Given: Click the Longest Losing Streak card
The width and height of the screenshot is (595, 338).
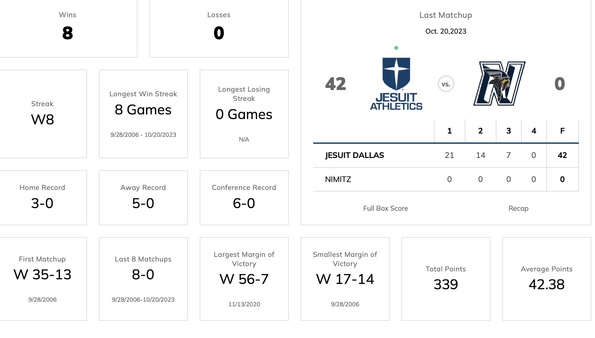Looking at the screenshot, I should pos(244,114).
